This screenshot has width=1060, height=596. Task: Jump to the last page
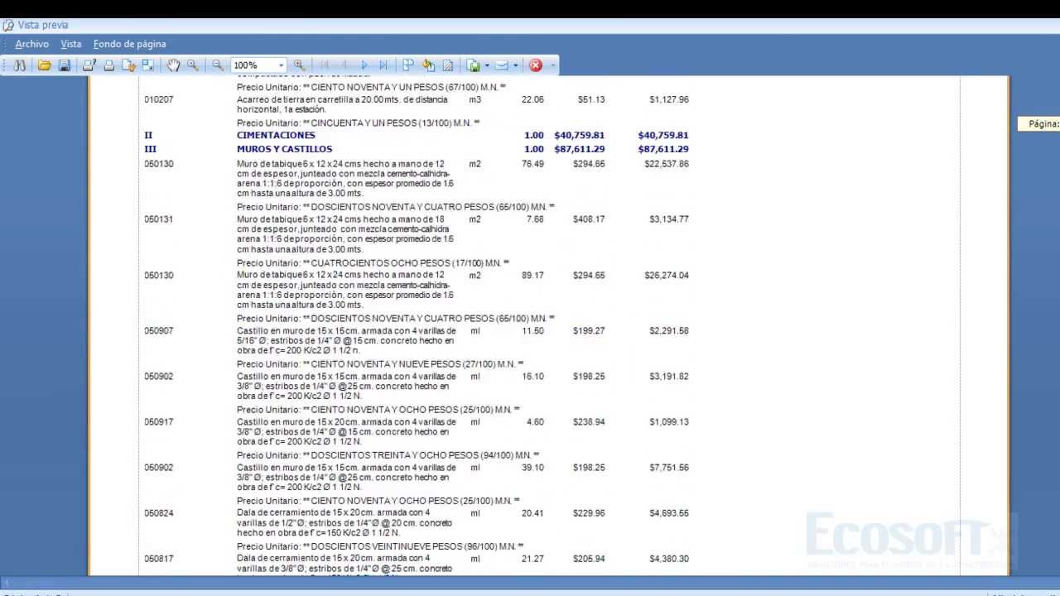click(x=383, y=65)
